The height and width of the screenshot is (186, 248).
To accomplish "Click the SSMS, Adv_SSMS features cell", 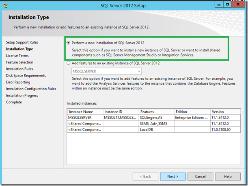I will pyautogui.click(x=157, y=123).
